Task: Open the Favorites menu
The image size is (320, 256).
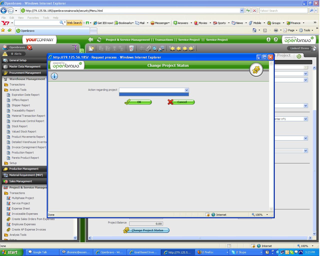Action: click(x=33, y=18)
